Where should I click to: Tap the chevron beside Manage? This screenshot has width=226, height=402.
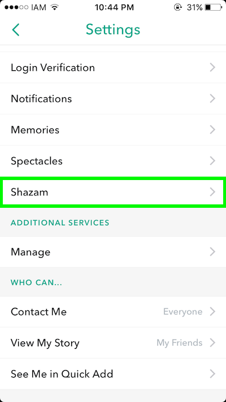(x=212, y=252)
